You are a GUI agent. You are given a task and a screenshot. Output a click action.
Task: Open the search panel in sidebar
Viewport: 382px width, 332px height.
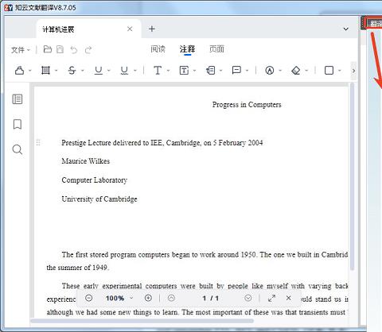click(18, 149)
